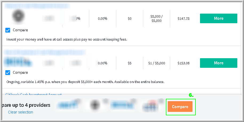This screenshot has height=122, width=244.
Task: Click the third provider logo in compare bar
Action: coord(122,106)
